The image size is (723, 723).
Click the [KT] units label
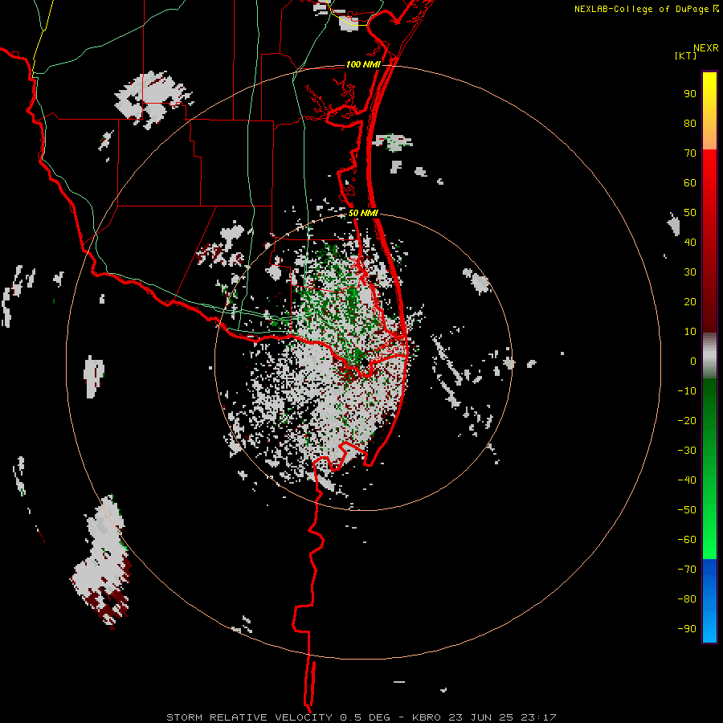coord(685,55)
